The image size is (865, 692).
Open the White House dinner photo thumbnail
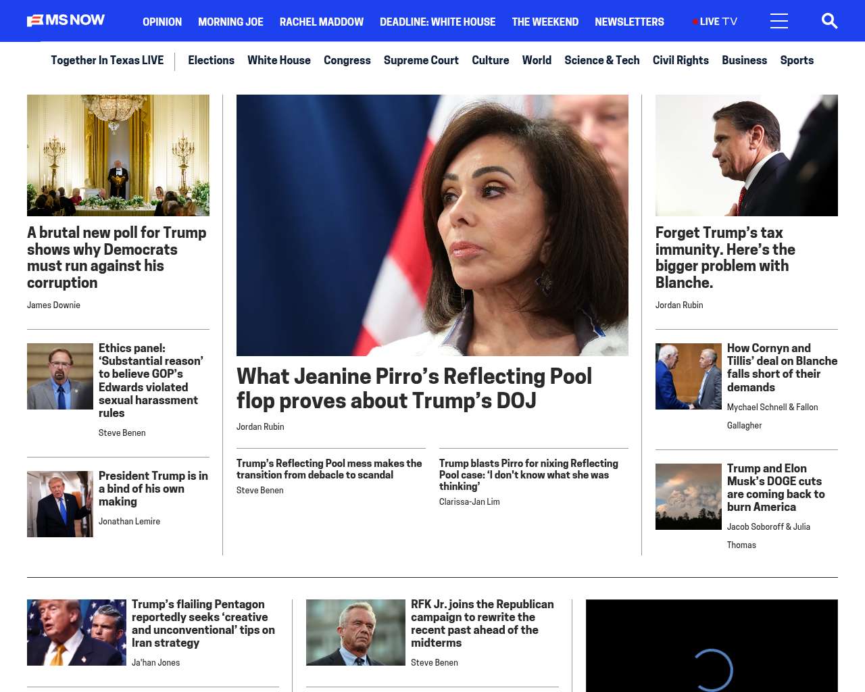(x=118, y=155)
